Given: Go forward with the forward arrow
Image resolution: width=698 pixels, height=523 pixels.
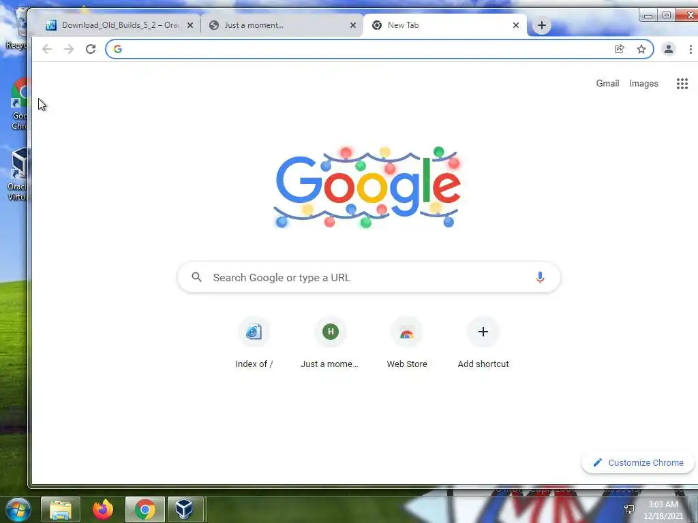Looking at the screenshot, I should coord(69,49).
